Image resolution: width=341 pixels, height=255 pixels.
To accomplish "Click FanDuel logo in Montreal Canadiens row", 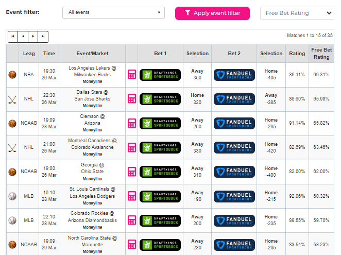I will coord(234,147).
